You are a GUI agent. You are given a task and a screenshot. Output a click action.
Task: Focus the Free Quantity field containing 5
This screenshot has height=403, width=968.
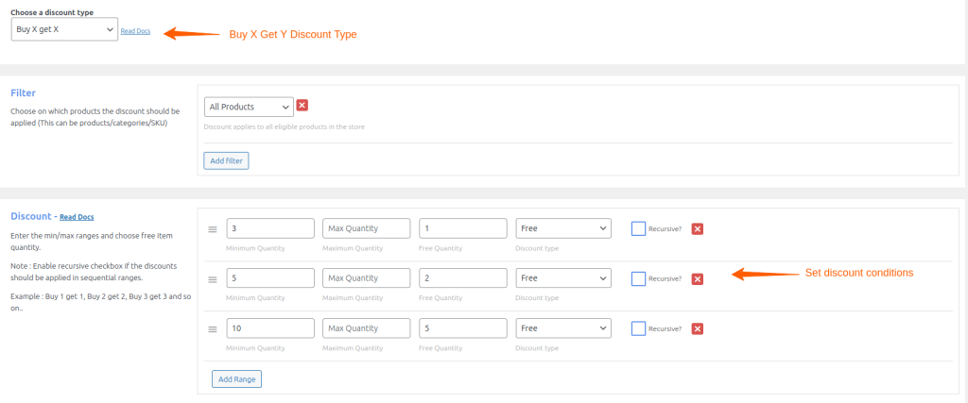(x=463, y=327)
